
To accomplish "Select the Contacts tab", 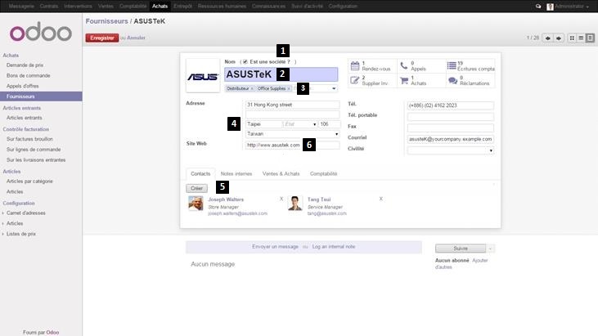I will (200, 173).
